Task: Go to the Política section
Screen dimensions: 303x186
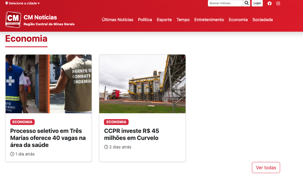Action: [145, 20]
